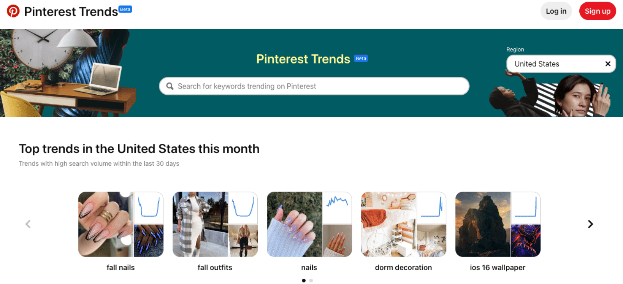Viewport: 623px width, 284px height.
Task: Open the nails trend graph
Action: point(337,208)
